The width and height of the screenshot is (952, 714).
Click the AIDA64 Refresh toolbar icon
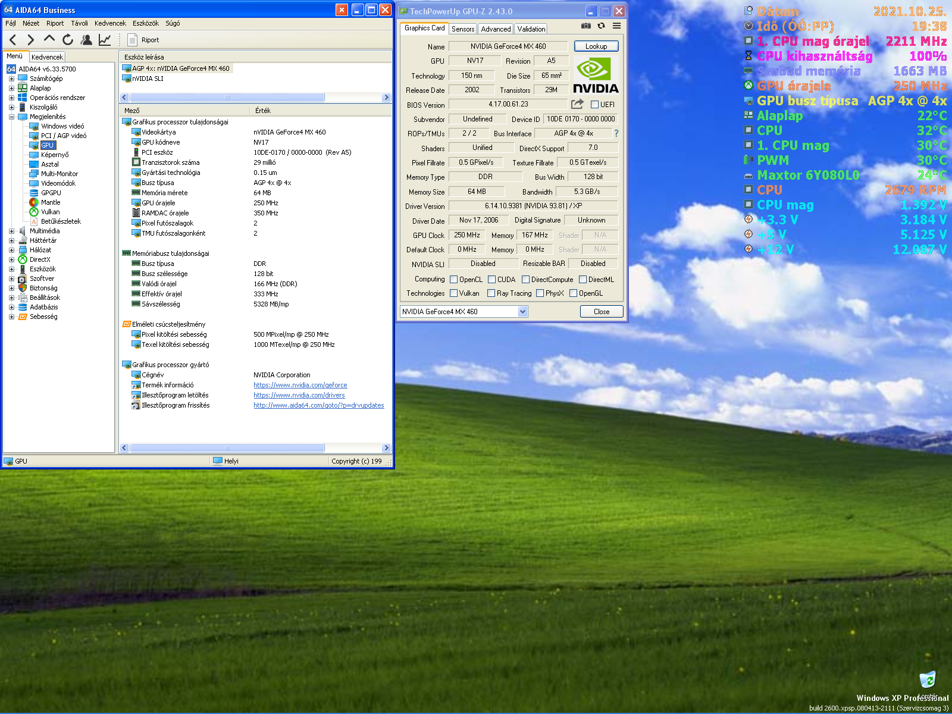point(68,40)
